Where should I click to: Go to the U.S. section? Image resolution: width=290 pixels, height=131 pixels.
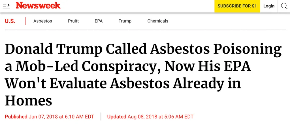coord(10,21)
